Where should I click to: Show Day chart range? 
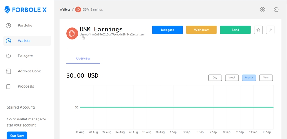(x=215, y=78)
